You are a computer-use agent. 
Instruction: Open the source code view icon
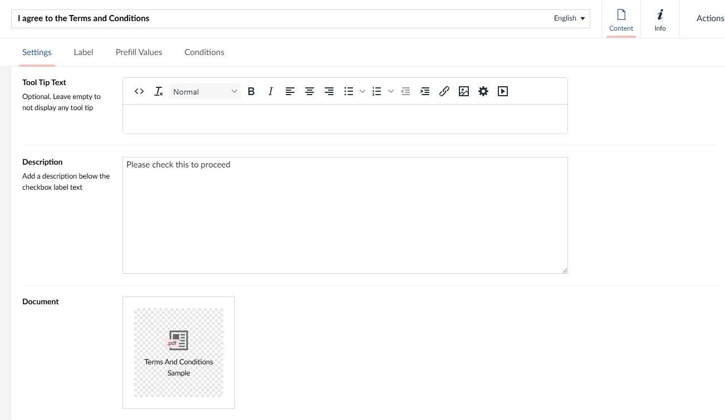139,91
